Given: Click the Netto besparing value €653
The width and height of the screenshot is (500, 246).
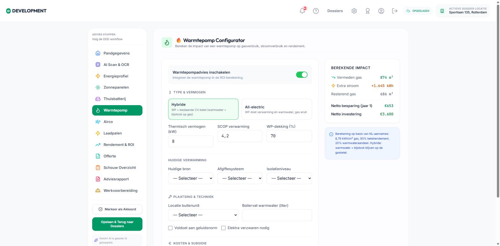Looking at the screenshot, I should coord(389,106).
